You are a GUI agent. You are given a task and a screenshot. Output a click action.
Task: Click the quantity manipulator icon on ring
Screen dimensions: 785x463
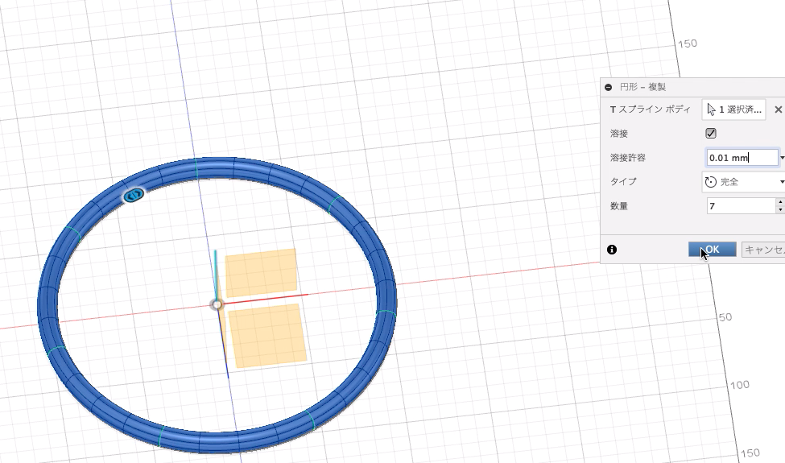coord(134,195)
